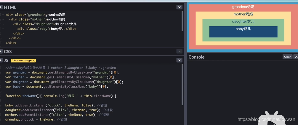Click the JS editor vertical scrollbar
The height and width of the screenshot is (125, 298).
(x=182, y=85)
